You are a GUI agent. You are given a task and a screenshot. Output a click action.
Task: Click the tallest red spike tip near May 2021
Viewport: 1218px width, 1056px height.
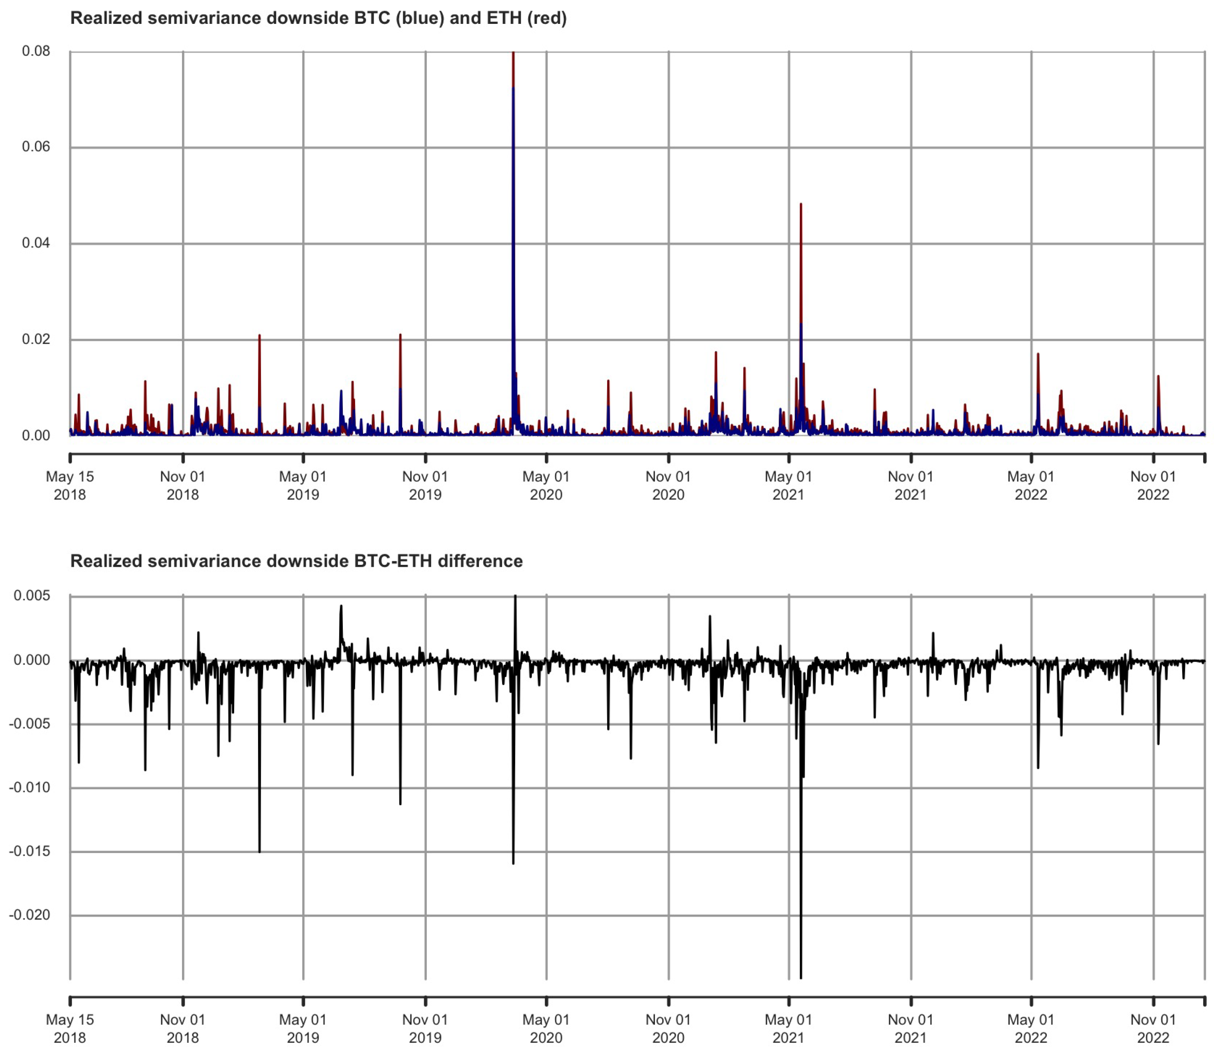tap(801, 205)
